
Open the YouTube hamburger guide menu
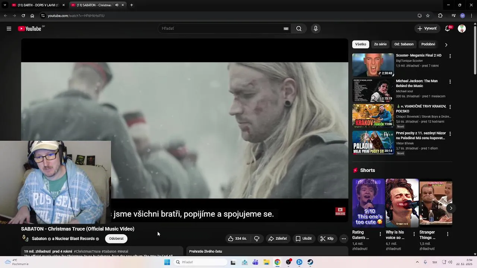pos(9,29)
